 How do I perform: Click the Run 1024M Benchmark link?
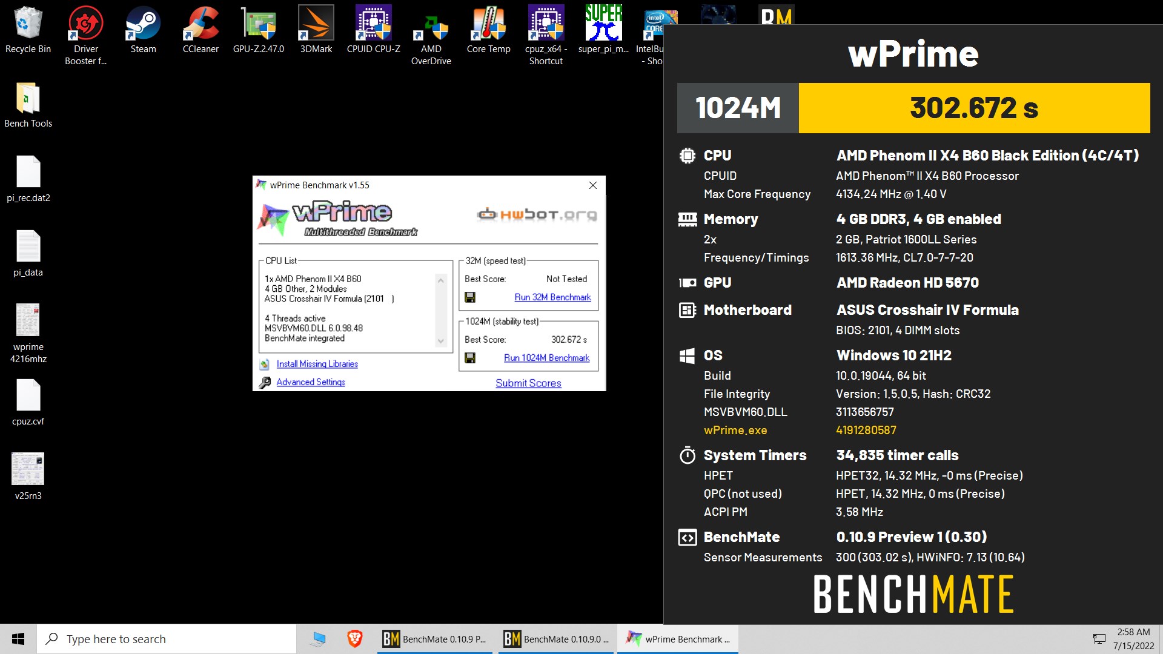(546, 358)
